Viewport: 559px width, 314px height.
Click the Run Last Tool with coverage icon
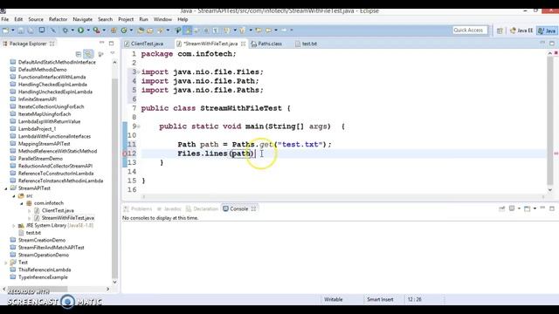coord(96,31)
